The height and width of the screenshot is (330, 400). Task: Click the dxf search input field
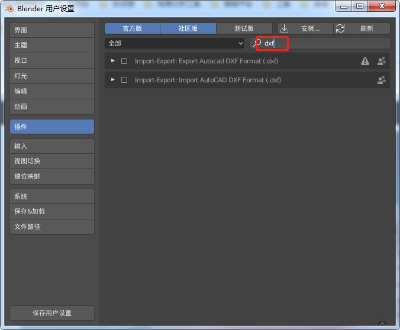tap(320, 43)
